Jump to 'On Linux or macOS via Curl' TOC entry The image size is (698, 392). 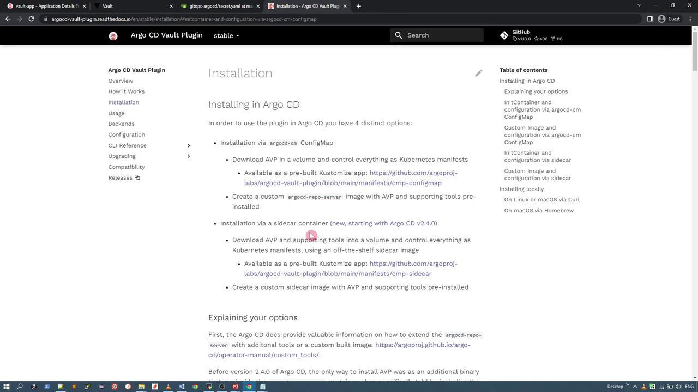click(542, 200)
